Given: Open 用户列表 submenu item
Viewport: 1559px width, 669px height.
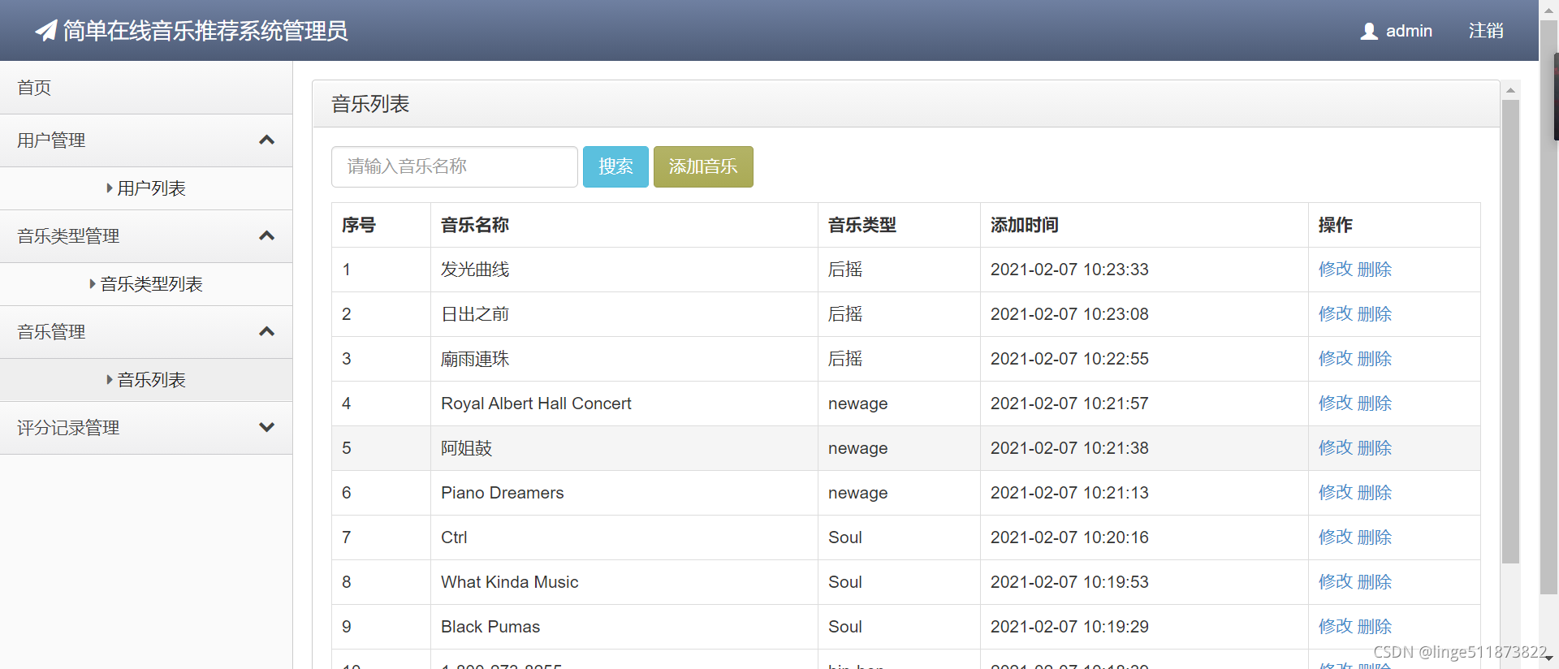Looking at the screenshot, I should 146,188.
